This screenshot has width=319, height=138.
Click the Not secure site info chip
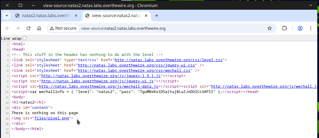63,28
